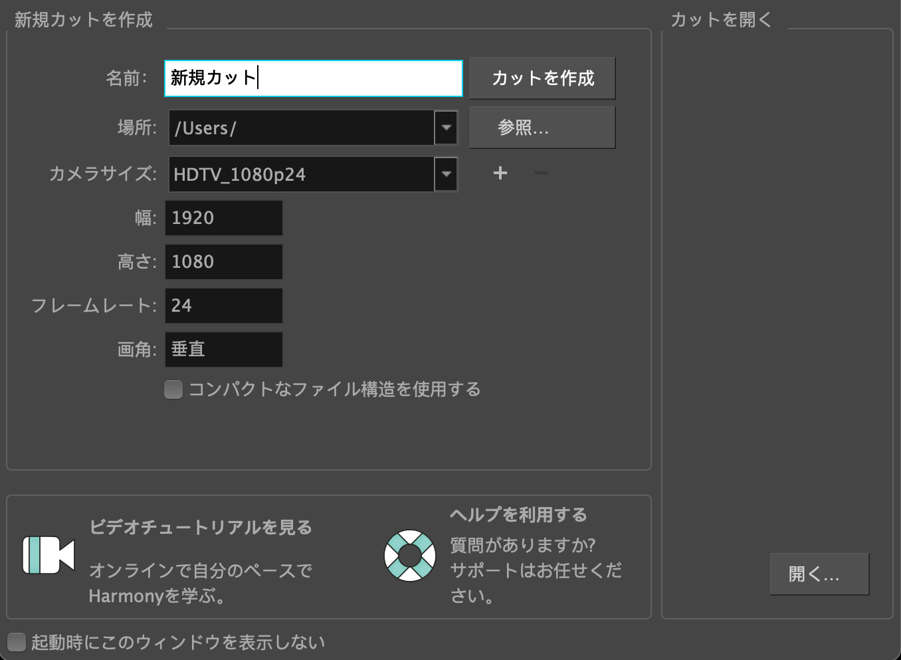This screenshot has height=660, width=901.
Task: Open ヘルプを利用する help link
Action: [518, 515]
